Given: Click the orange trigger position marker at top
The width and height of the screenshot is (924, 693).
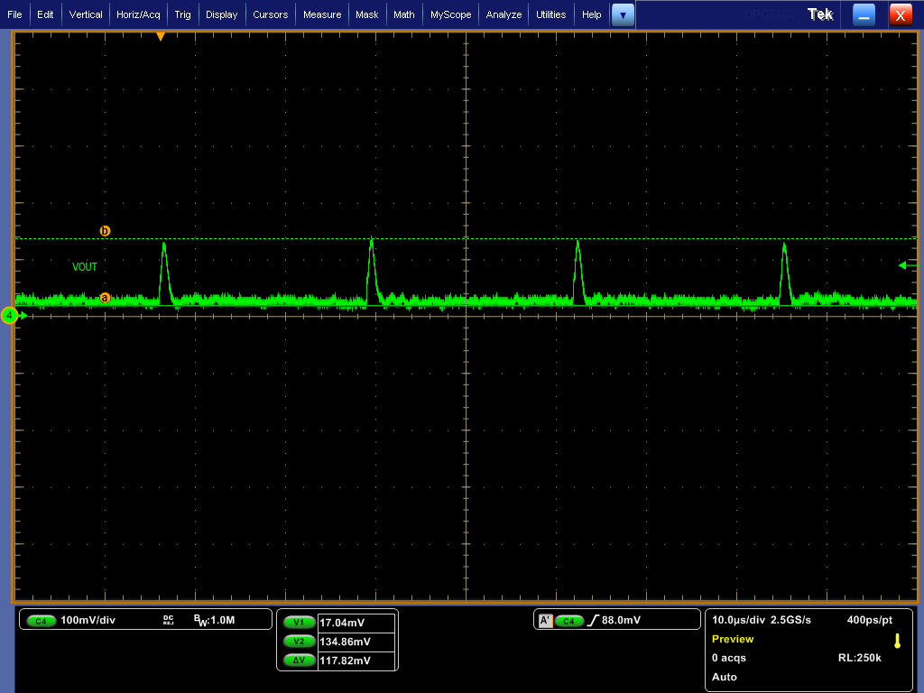Looking at the screenshot, I should [161, 36].
